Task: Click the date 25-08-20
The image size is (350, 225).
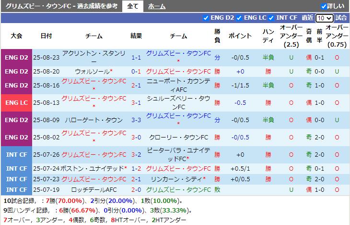Action: [47, 72]
